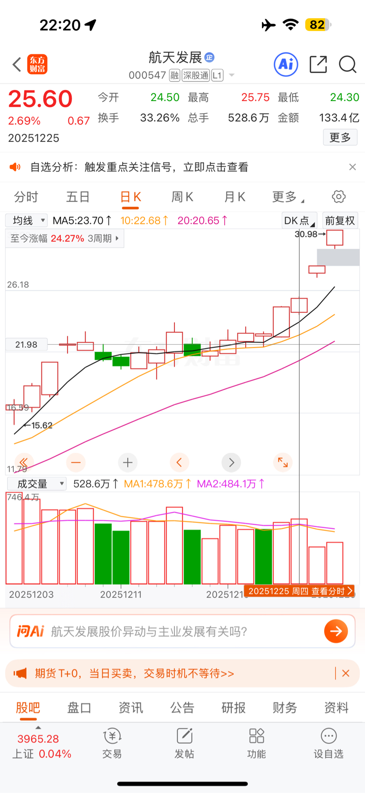Switch to the 盘口 tab
Screen dimensions: 365x793
(79, 708)
